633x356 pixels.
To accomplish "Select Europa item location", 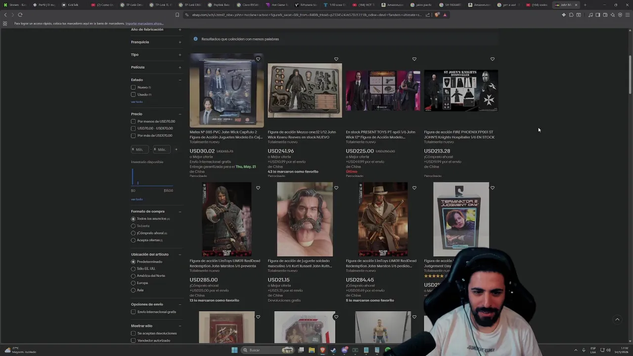I will (133, 283).
